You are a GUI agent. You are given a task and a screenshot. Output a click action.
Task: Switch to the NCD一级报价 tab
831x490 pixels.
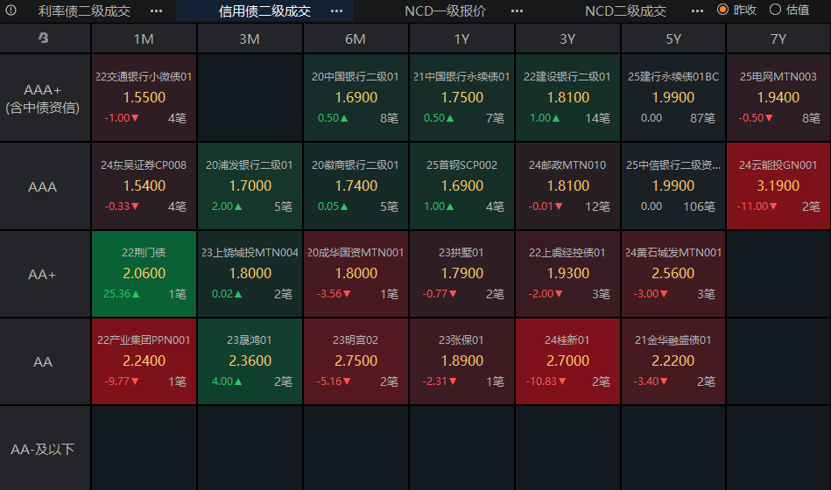click(445, 11)
